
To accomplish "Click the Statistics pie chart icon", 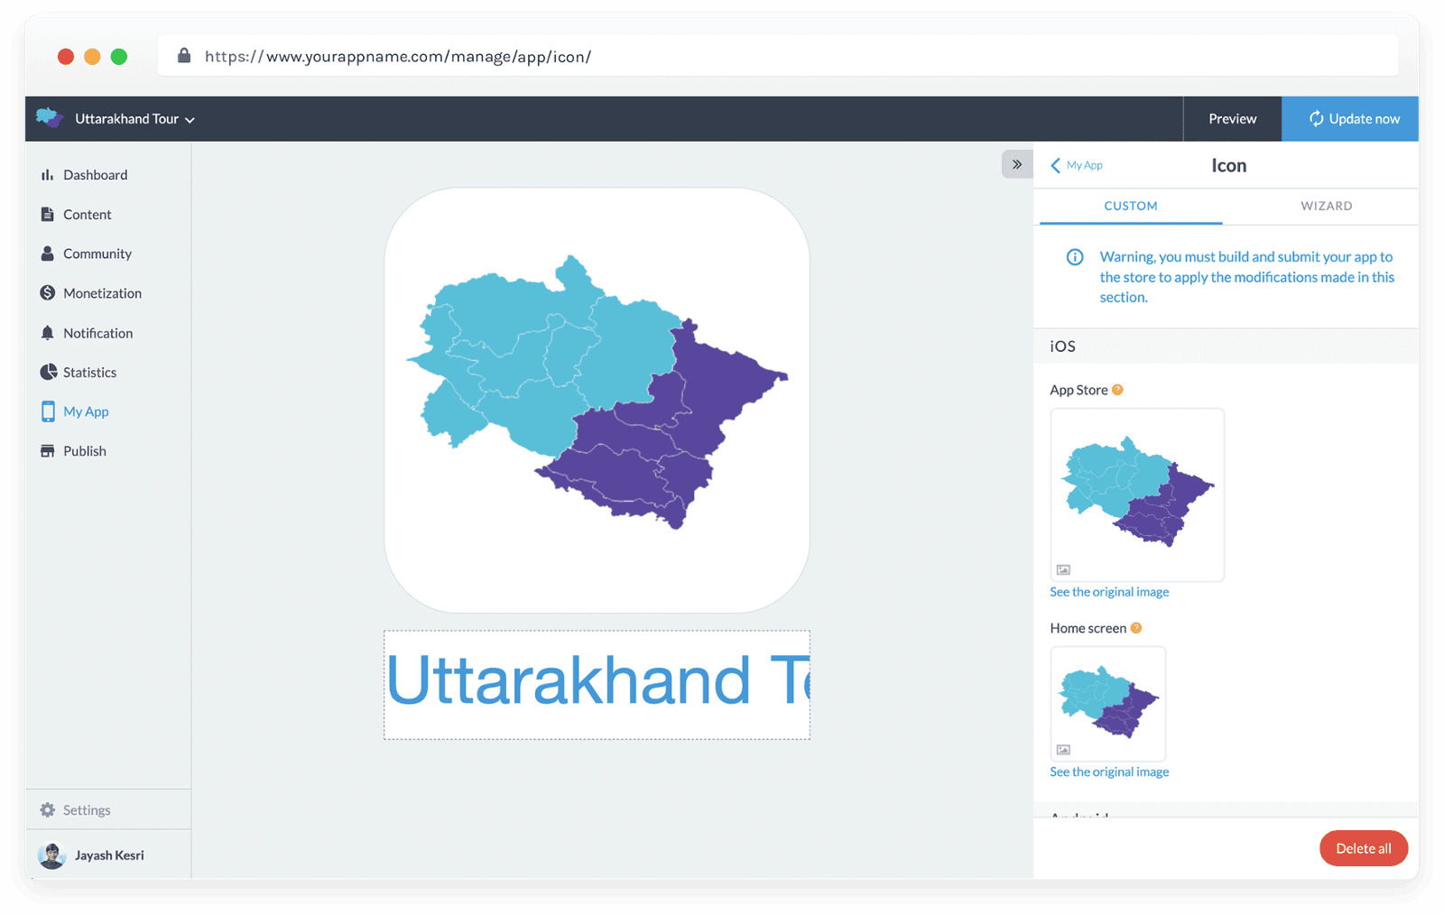I will pyautogui.click(x=48, y=372).
